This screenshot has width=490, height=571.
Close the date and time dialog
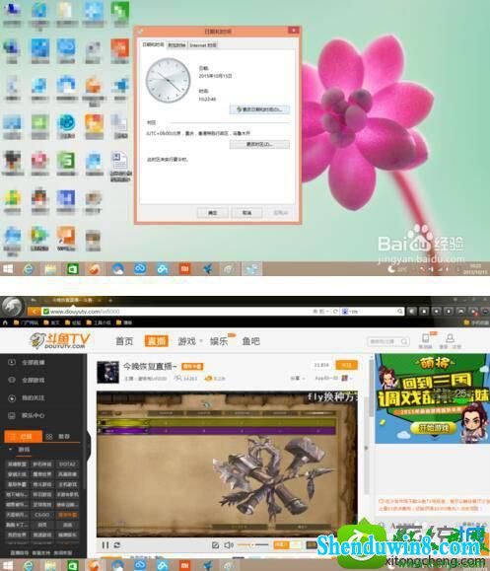293,31
